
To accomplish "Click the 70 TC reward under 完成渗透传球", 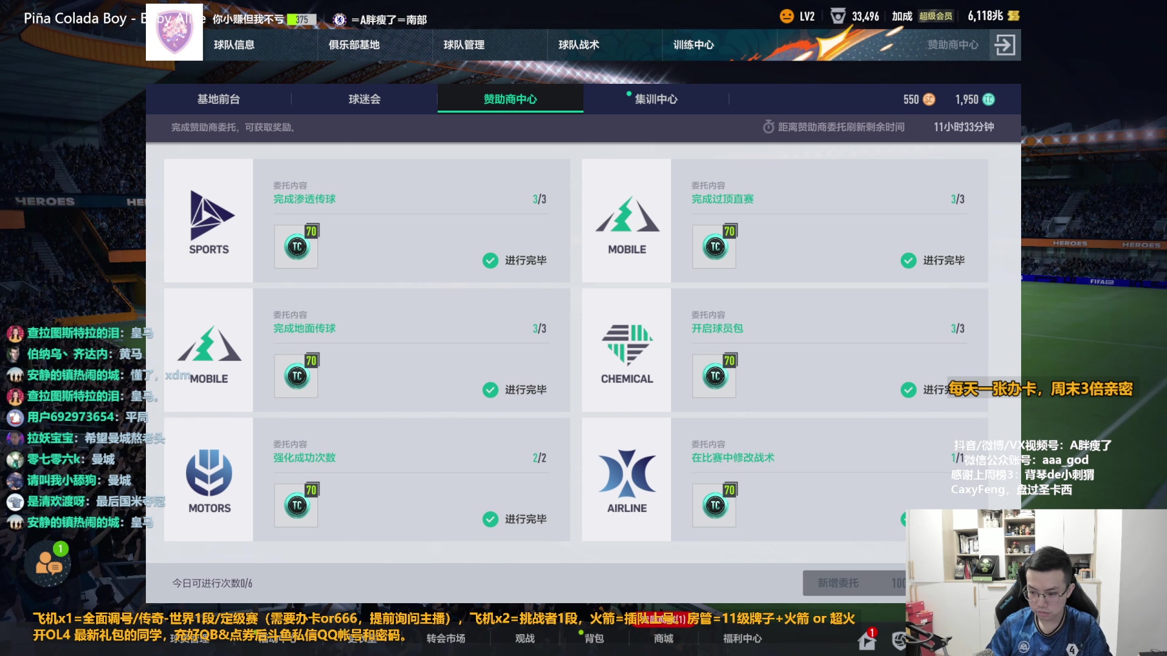I will click(297, 247).
